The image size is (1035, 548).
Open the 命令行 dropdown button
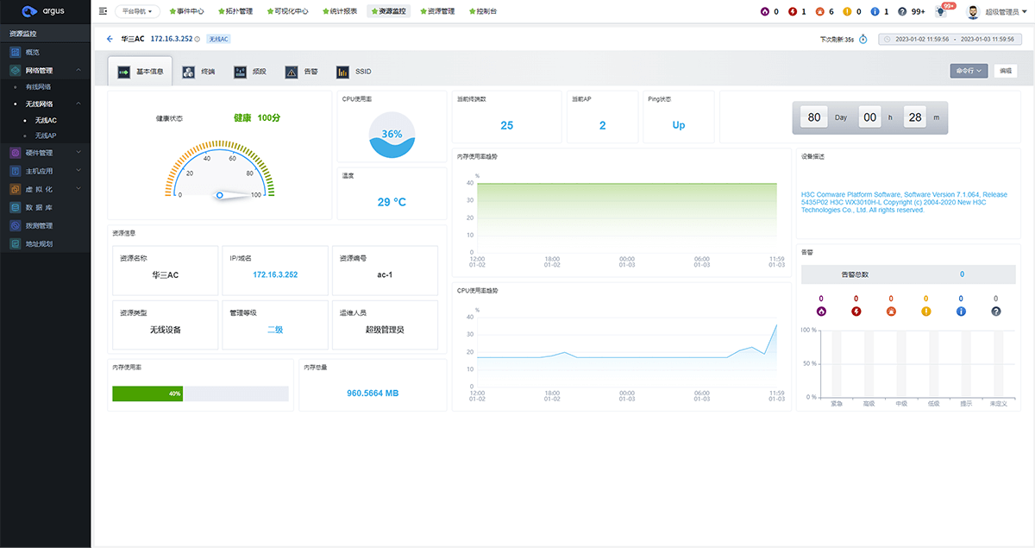point(968,72)
